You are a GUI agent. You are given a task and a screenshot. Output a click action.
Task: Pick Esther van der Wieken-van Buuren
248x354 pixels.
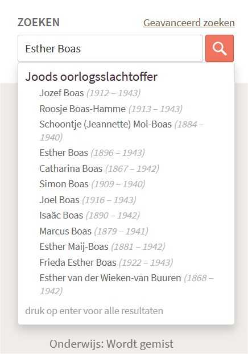126,285
